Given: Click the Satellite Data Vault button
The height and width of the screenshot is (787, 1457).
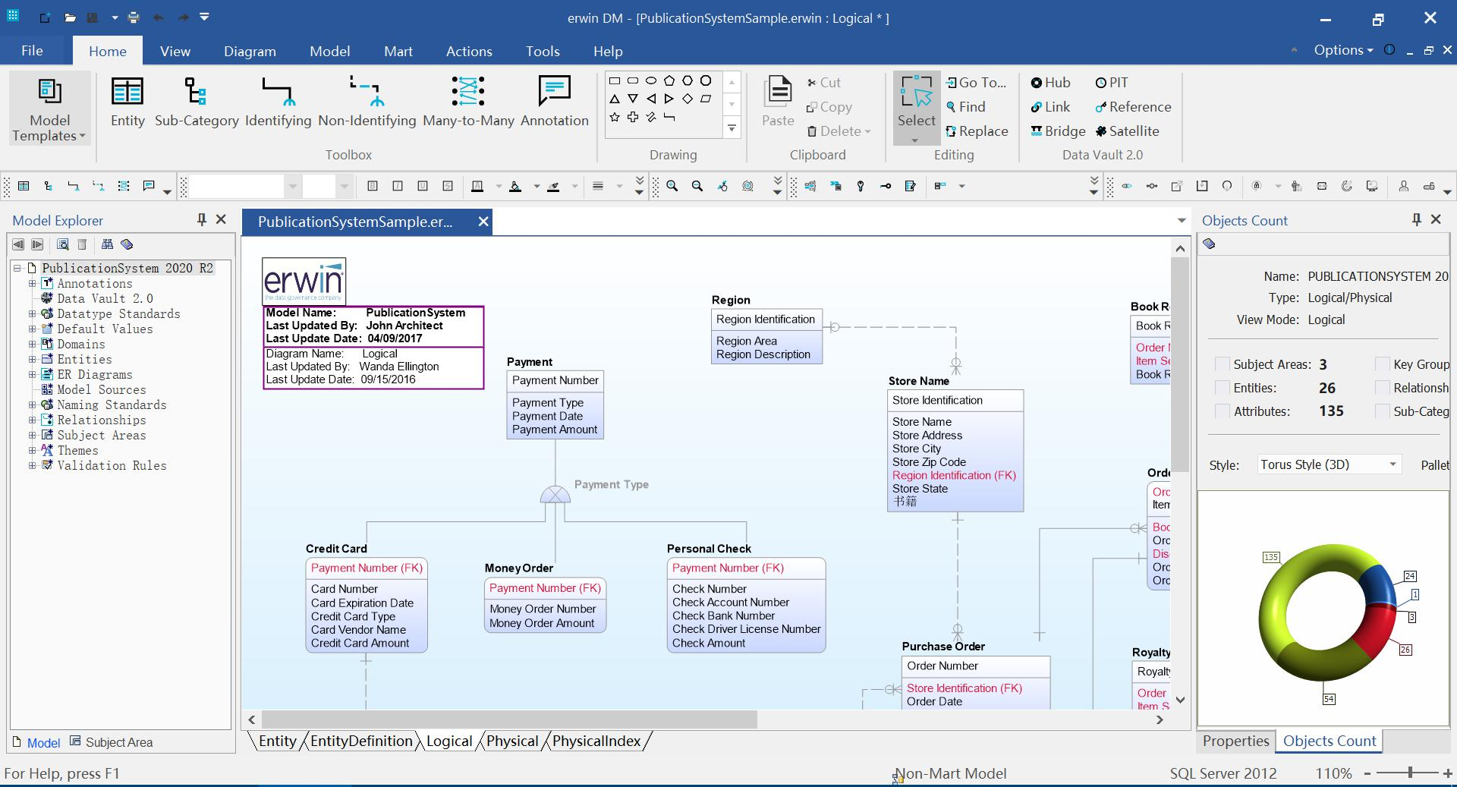Looking at the screenshot, I should tap(1127, 131).
